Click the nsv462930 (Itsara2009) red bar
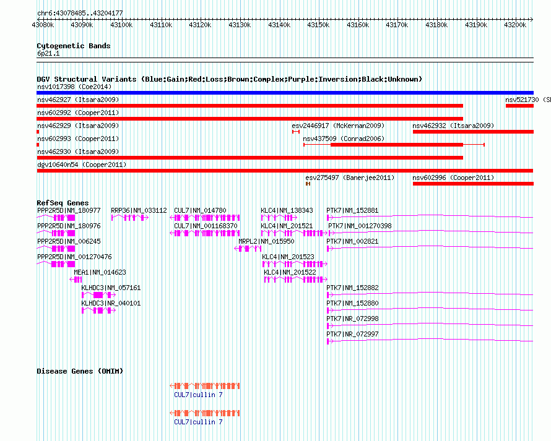Screen dimensions: 551x441 [x=250, y=158]
